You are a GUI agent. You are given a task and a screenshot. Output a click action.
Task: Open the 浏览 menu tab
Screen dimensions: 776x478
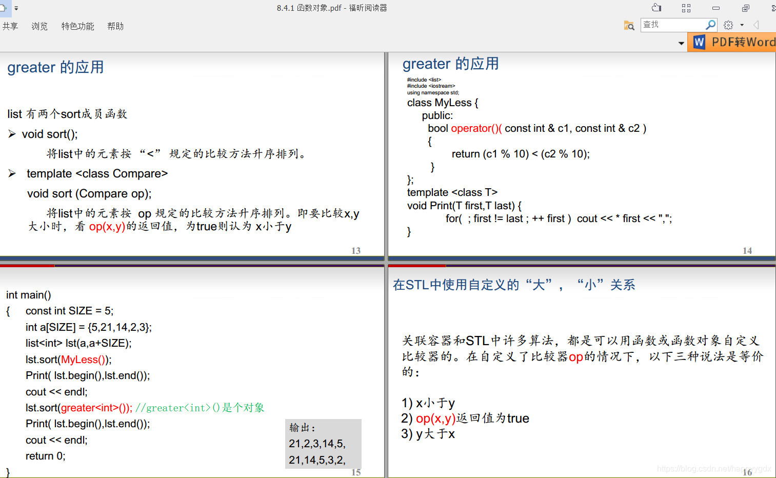click(x=39, y=26)
